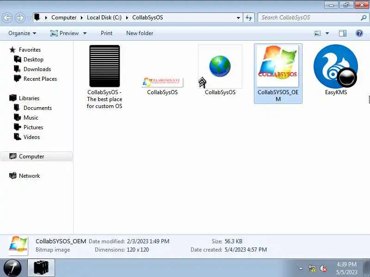Click CollabSysOS segment in the address bar

pos(148,18)
